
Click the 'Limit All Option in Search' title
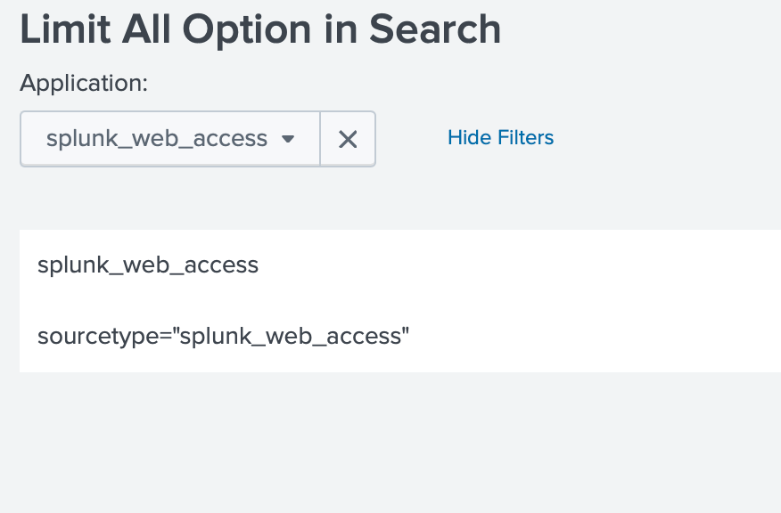coord(260,29)
